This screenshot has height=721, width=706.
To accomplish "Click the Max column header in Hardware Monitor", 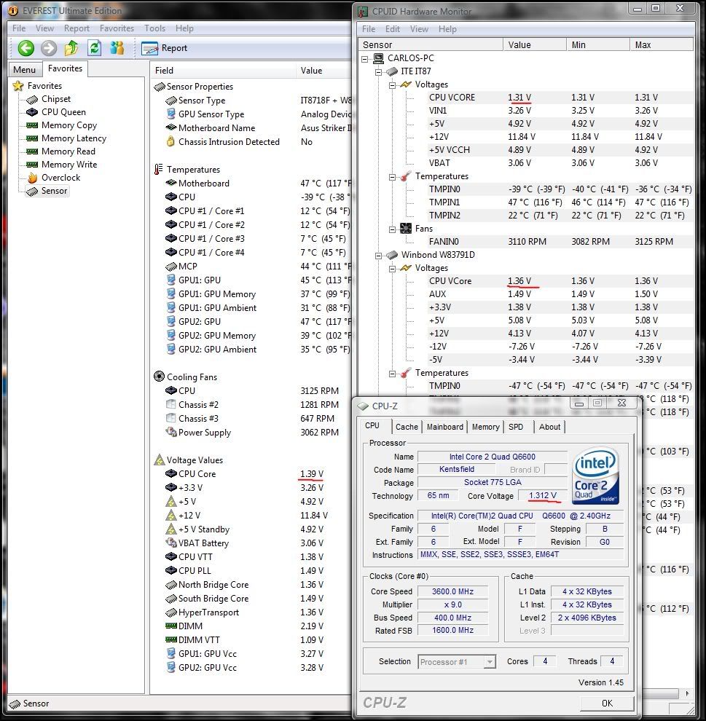I will pyautogui.click(x=662, y=44).
